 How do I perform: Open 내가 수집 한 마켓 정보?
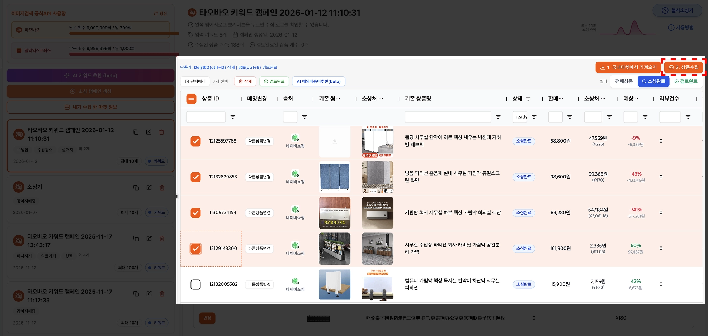pos(91,107)
